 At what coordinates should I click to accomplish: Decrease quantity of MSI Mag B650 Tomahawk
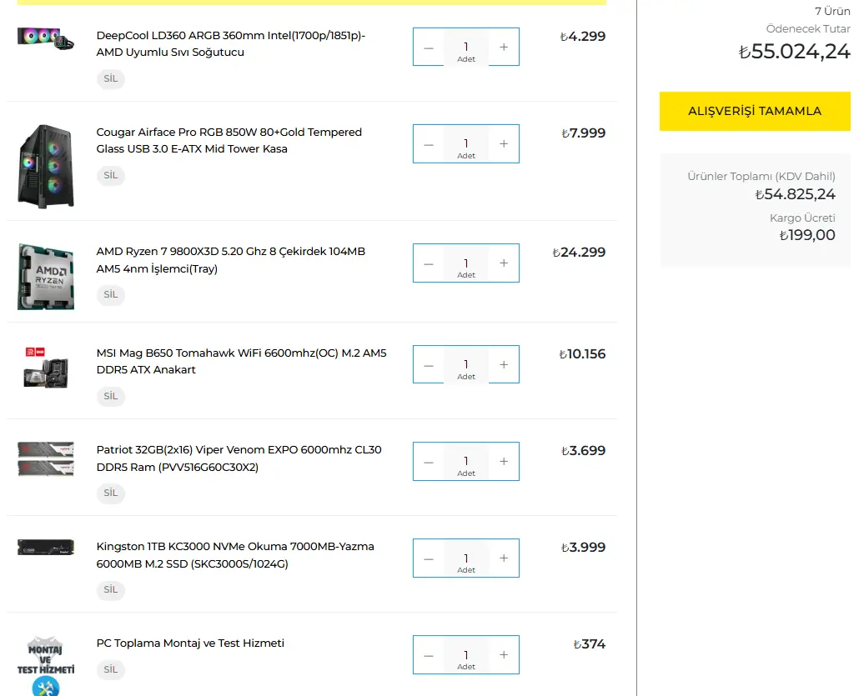pos(429,364)
